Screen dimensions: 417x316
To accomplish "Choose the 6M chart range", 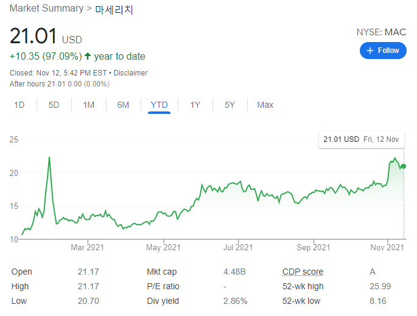I will tap(123, 105).
